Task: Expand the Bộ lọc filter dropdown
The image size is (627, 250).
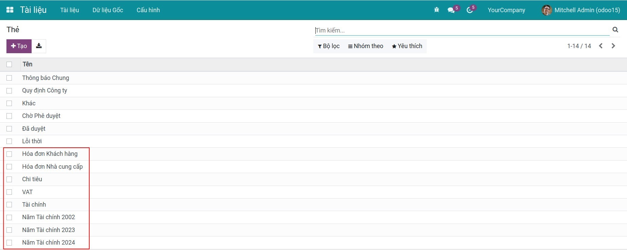Action: click(x=329, y=46)
